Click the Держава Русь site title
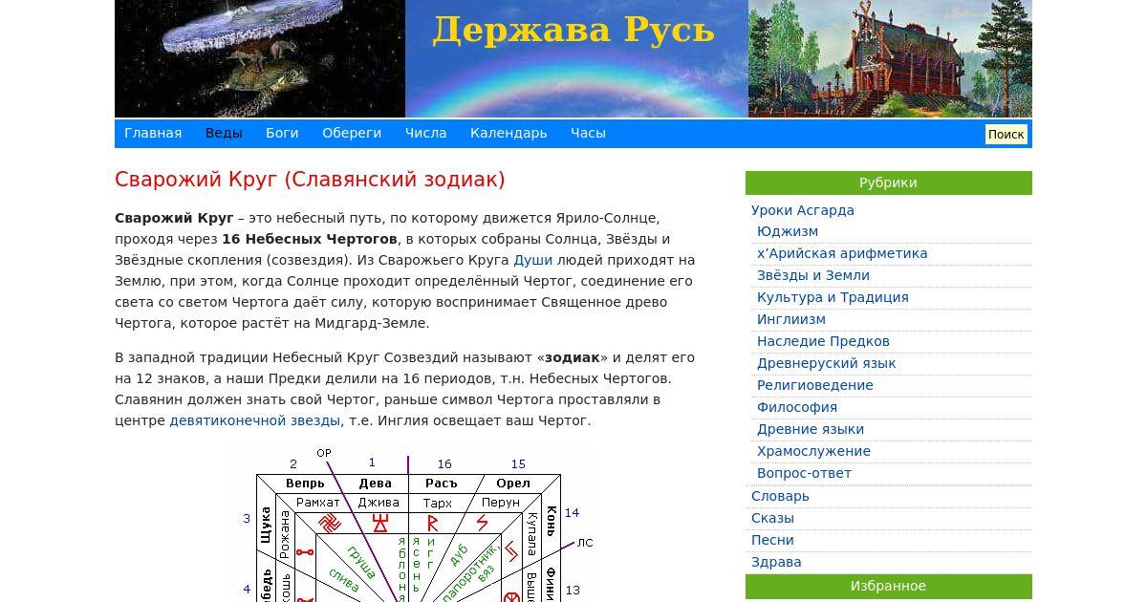1147x602 pixels. point(573,30)
